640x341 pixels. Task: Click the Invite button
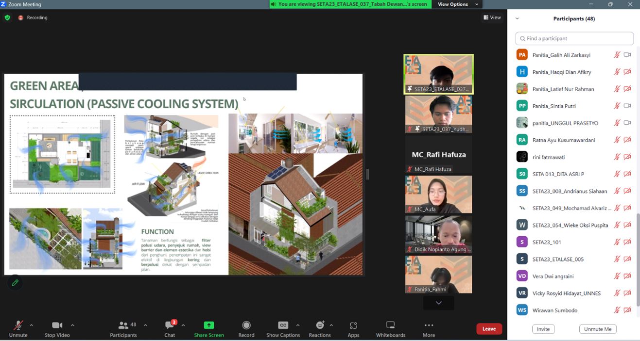[543, 329]
